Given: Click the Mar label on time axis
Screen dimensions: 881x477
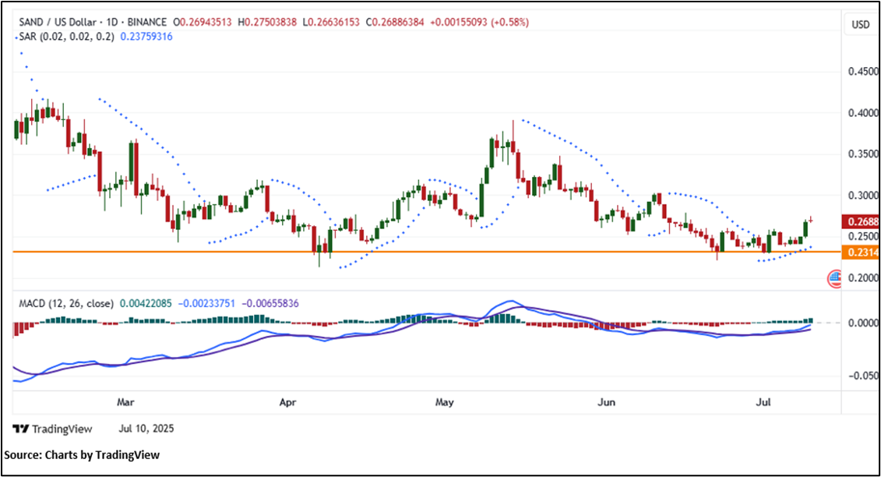Looking at the screenshot, I should click(125, 402).
